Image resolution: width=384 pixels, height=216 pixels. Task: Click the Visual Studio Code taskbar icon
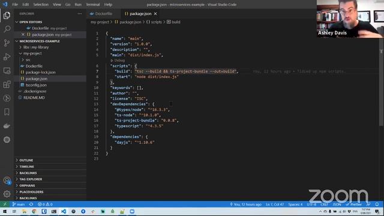coord(64,211)
